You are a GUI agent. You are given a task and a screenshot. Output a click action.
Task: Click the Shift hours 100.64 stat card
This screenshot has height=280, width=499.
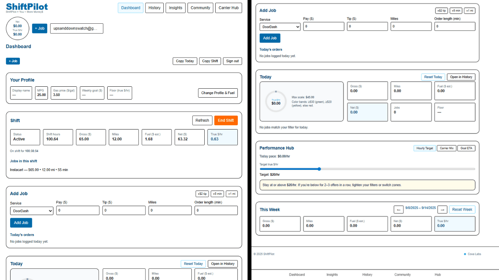[x=58, y=137]
